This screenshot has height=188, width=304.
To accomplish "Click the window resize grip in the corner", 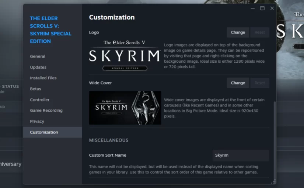I will [273, 182].
